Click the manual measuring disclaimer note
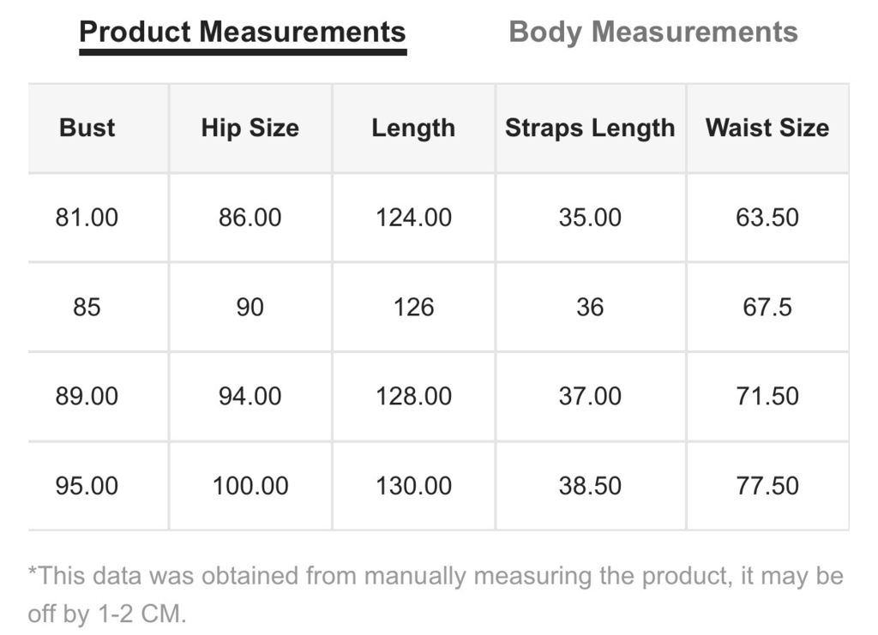 436,595
